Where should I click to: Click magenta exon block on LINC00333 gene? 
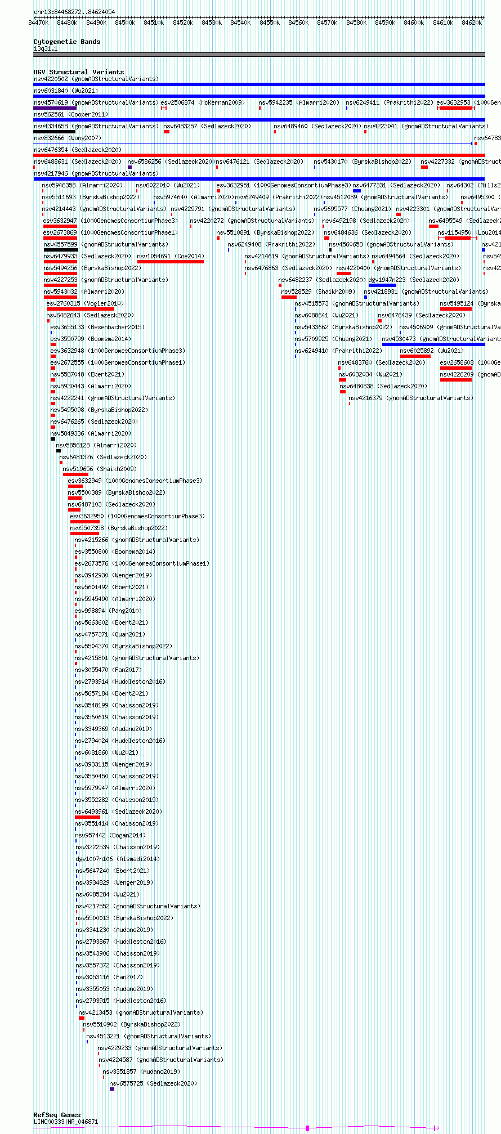(307, 1128)
